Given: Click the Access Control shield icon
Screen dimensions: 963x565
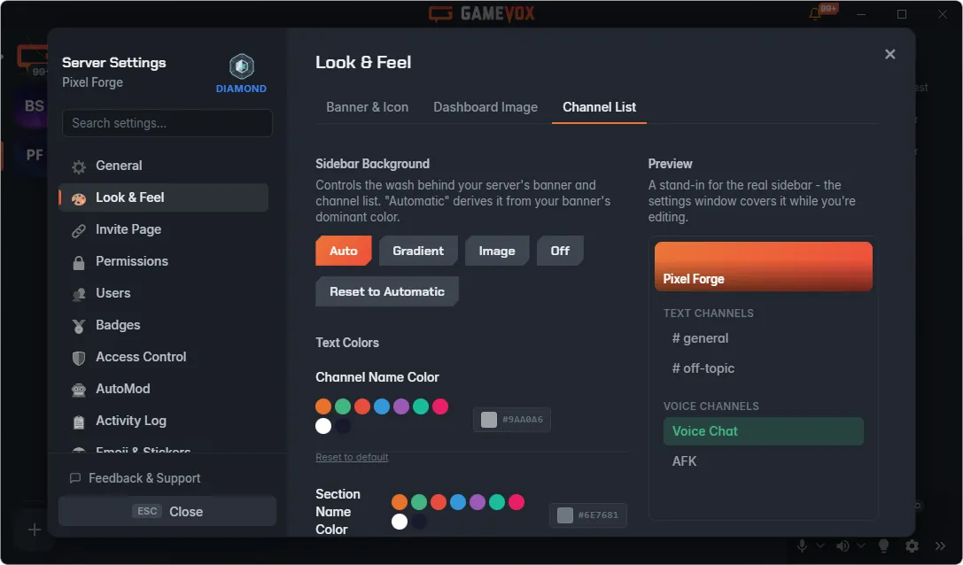Looking at the screenshot, I should pos(79,358).
